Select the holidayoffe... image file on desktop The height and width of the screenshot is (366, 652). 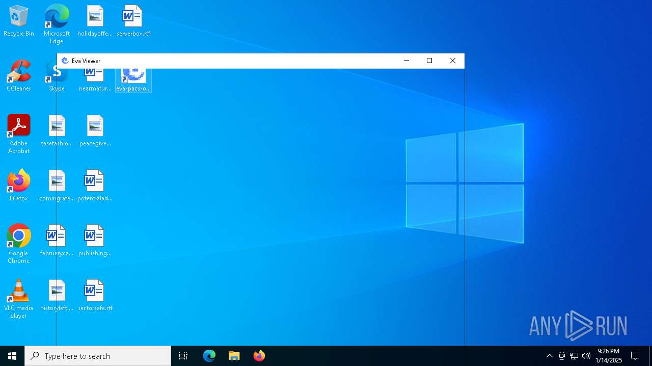click(95, 21)
